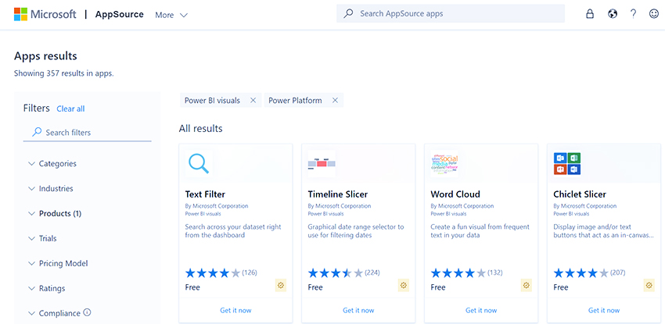The width and height of the screenshot is (665, 324).
Task: Click the lock sign-in icon
Action: (x=590, y=14)
